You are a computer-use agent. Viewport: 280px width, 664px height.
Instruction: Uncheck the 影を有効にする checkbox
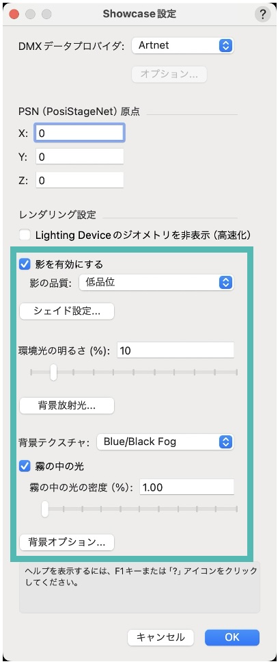coord(25,265)
